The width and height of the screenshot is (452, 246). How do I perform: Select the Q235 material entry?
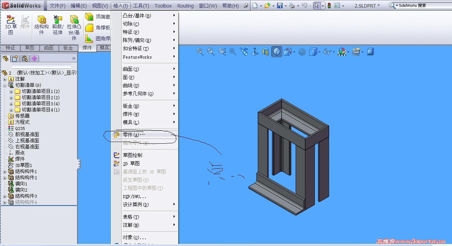click(x=16, y=128)
